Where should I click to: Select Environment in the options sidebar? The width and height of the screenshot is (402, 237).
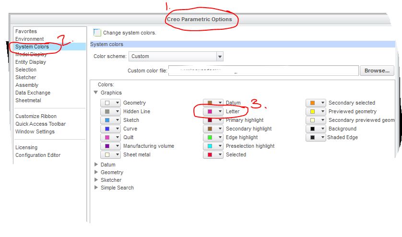(x=29, y=39)
